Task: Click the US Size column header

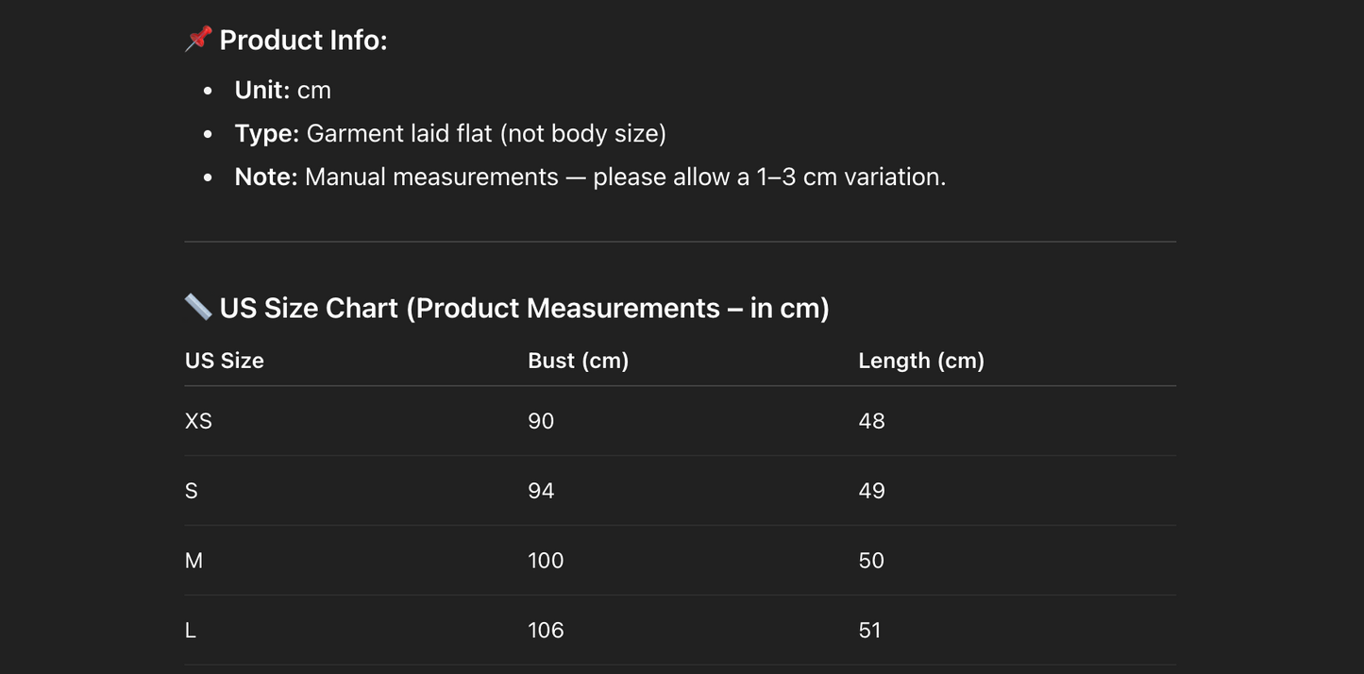Action: pos(225,361)
